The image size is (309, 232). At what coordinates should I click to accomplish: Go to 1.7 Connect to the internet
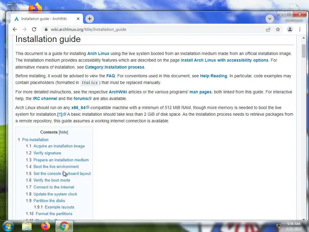[54, 187]
